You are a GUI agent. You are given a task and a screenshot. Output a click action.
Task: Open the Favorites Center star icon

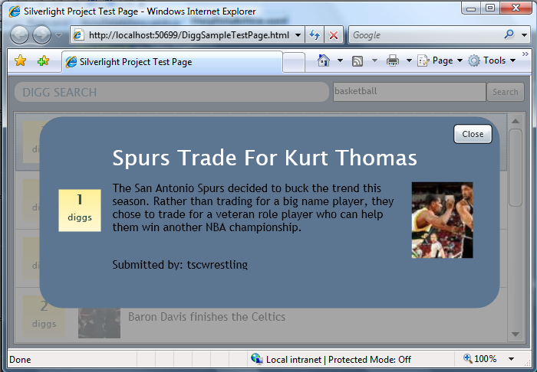[x=21, y=60]
